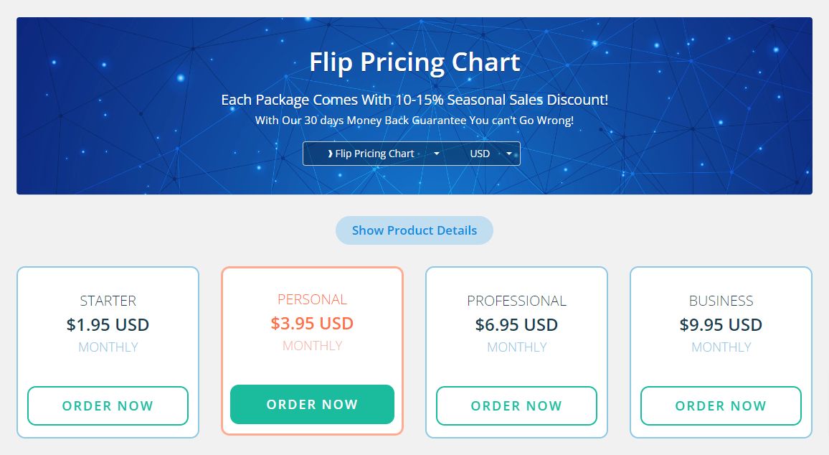Click the Flip Pricing Chart banner heading
829x455 pixels.
coord(415,62)
